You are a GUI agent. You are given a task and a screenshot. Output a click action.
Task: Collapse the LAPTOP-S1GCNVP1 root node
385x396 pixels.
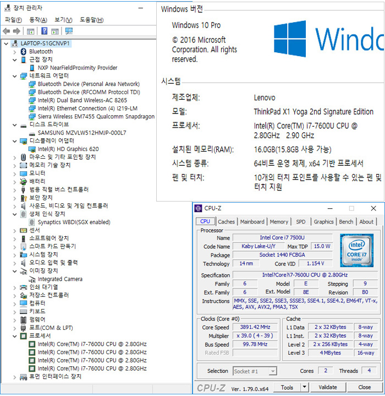point(6,44)
